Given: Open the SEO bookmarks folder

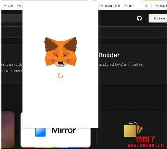Looking at the screenshot, I should click(8, 6).
